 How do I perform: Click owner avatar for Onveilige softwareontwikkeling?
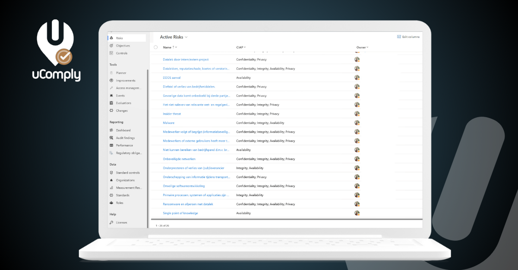(x=357, y=186)
